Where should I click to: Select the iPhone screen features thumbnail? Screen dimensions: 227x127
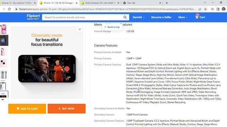click(x=3, y=86)
